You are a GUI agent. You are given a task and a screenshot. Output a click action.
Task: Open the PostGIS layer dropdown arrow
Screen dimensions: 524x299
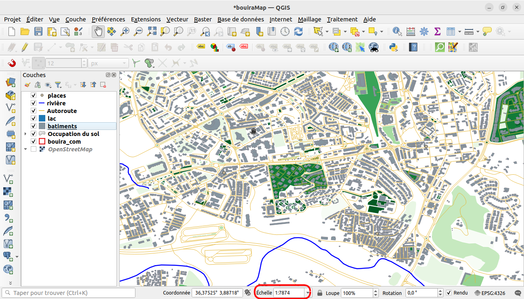coord(17,256)
